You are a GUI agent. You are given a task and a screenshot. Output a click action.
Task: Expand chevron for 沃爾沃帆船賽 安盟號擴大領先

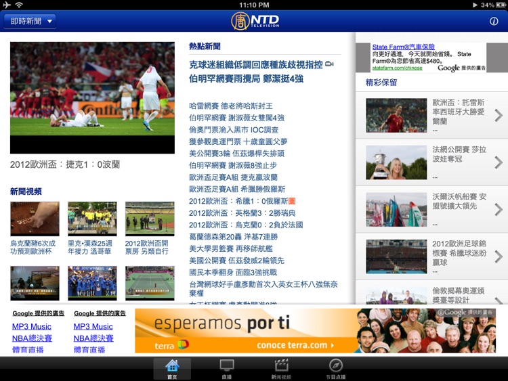click(499, 210)
